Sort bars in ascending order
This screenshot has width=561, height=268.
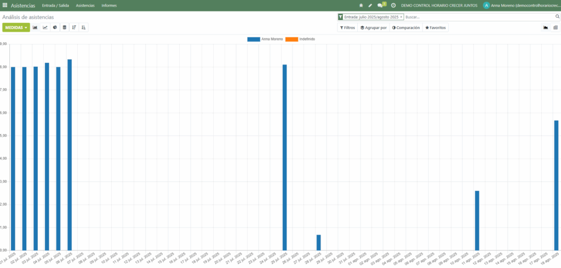[x=83, y=27]
